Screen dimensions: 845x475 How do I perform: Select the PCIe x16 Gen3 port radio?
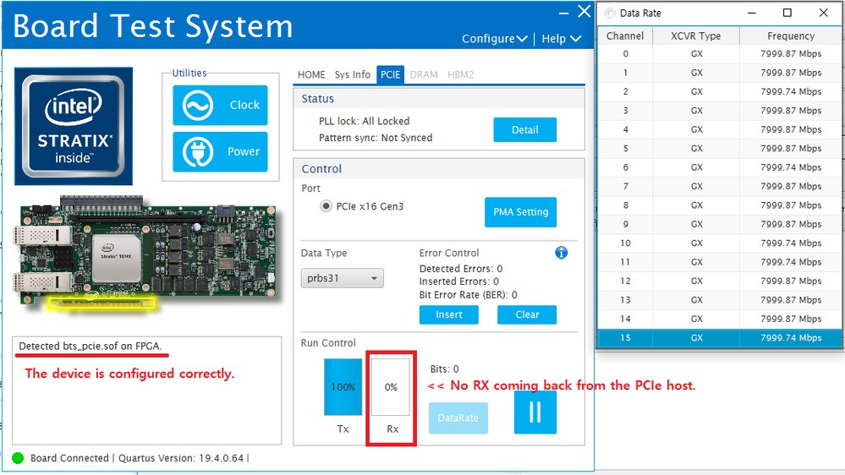click(326, 206)
